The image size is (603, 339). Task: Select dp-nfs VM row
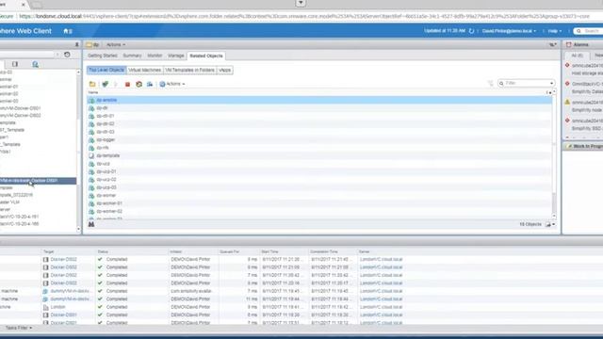tap(319, 148)
